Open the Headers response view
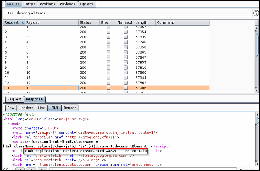 coord(26,108)
